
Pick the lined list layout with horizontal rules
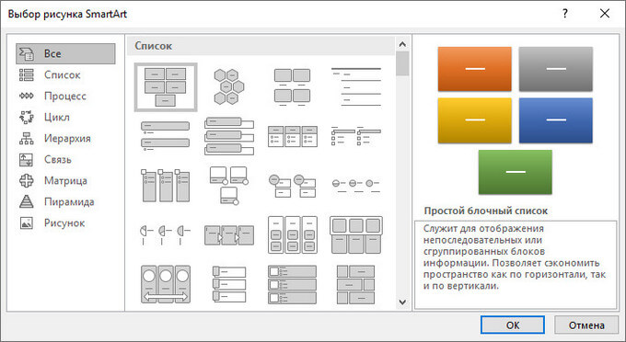click(356, 86)
